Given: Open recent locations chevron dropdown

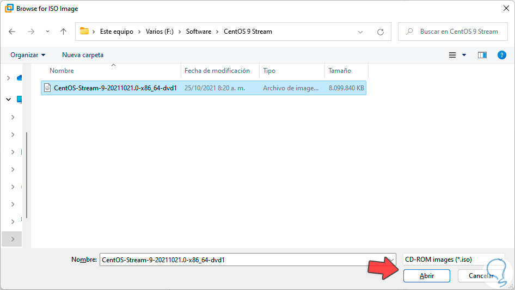Looking at the screenshot, I should [47, 32].
